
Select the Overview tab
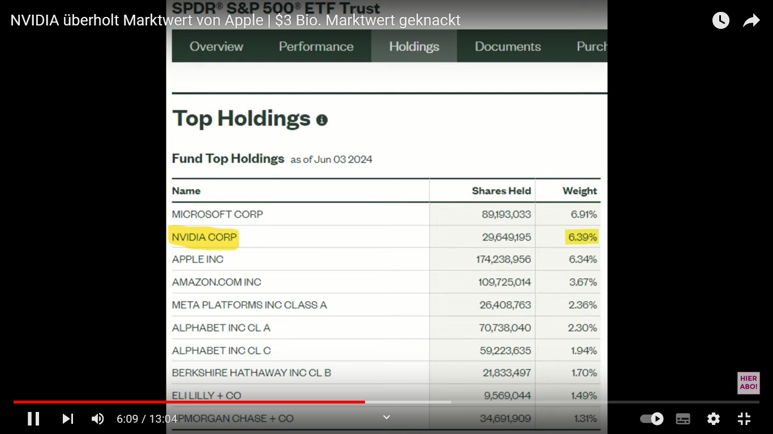(216, 46)
